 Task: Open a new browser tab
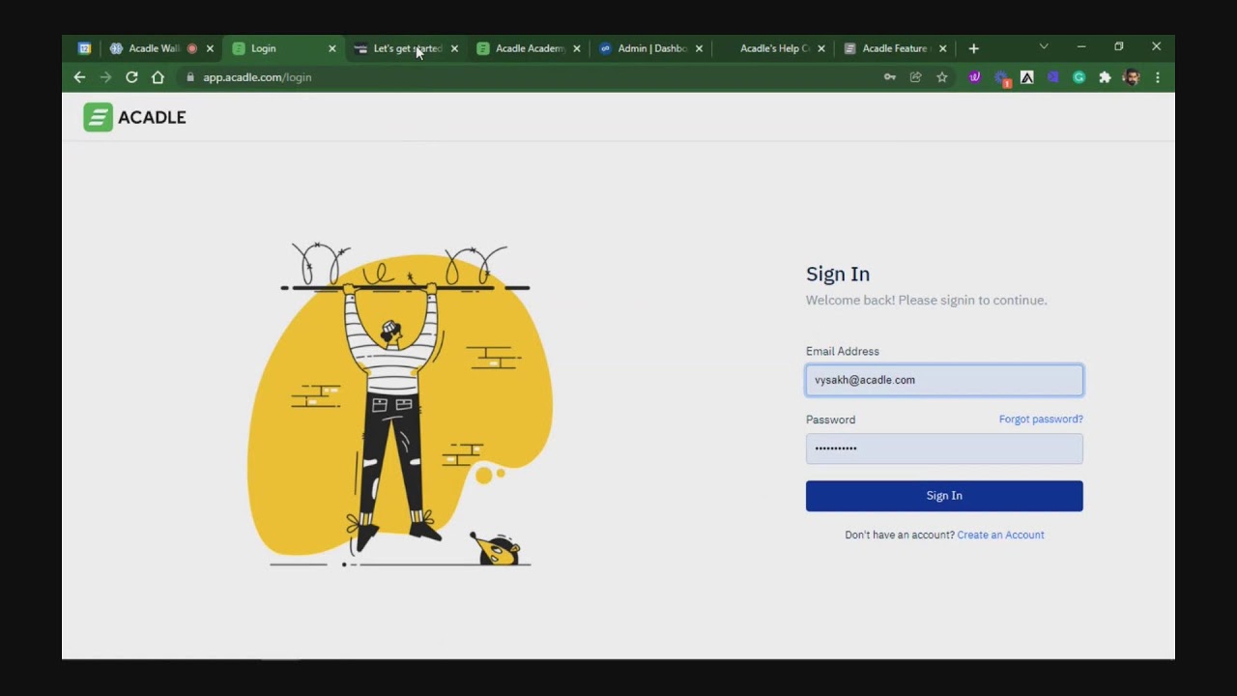973,48
